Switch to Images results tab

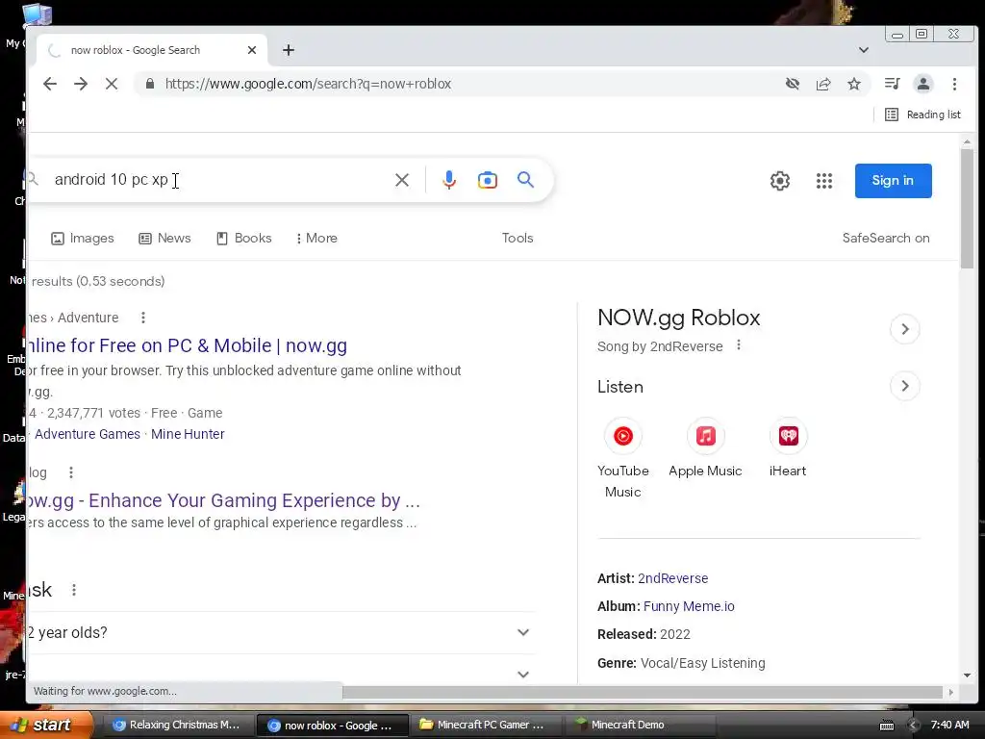pyautogui.click(x=83, y=239)
